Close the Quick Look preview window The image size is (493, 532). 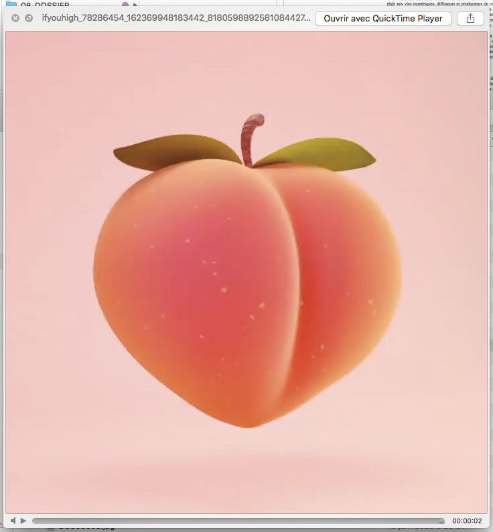(x=15, y=18)
